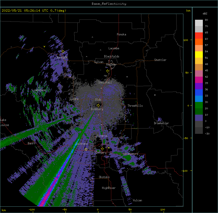Pick the yellow 54-51 dBZ legend swatch
The height and width of the screenshot is (213, 218).
click(199, 54)
